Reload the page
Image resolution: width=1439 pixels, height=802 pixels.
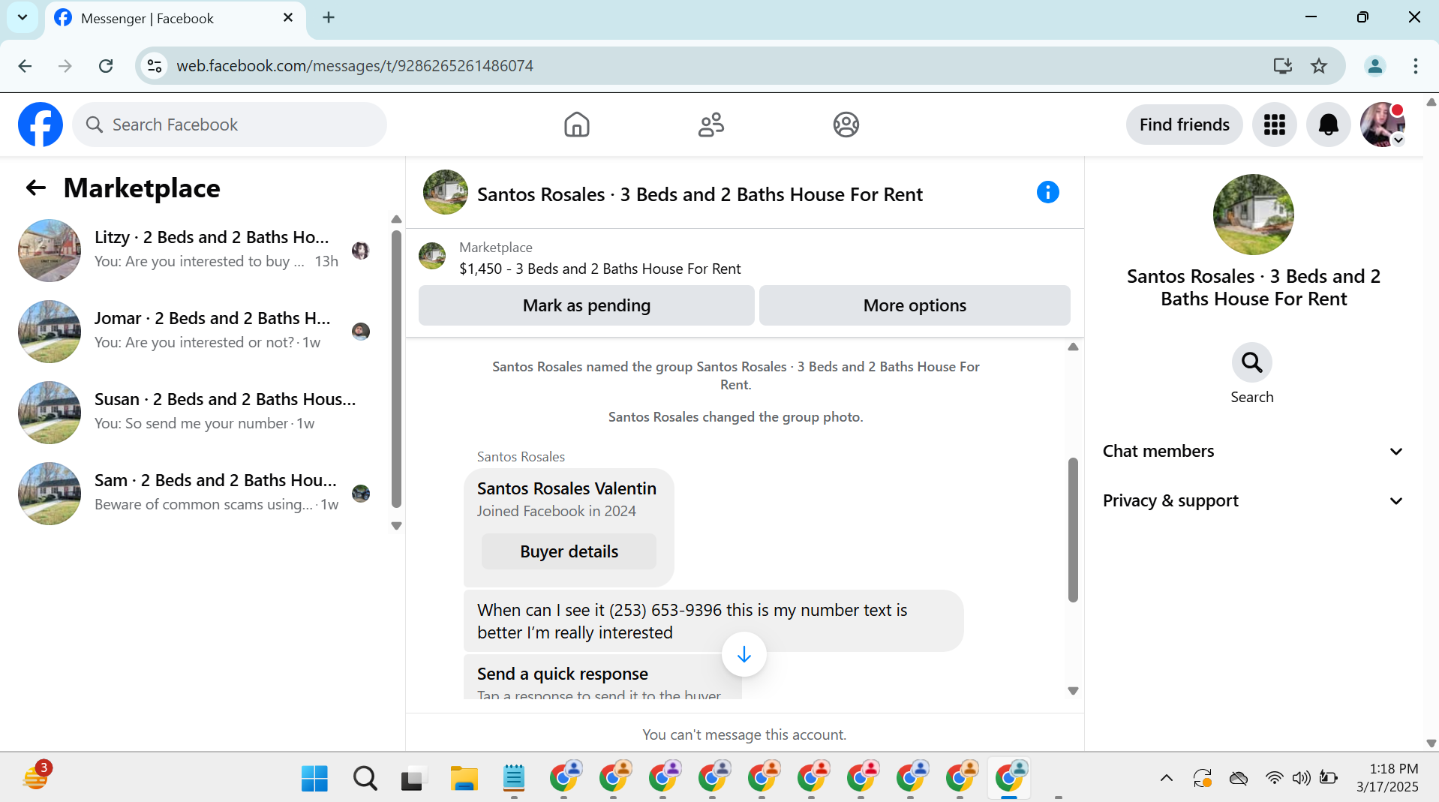coord(106,66)
